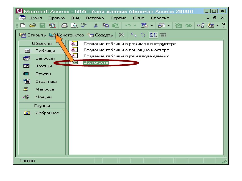The width and height of the screenshot is (242, 181).
Task: Open the Relationships icon
Action: click(x=201, y=26)
